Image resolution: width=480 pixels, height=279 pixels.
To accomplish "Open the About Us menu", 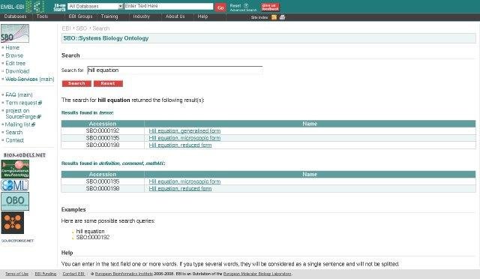I will click(175, 16).
